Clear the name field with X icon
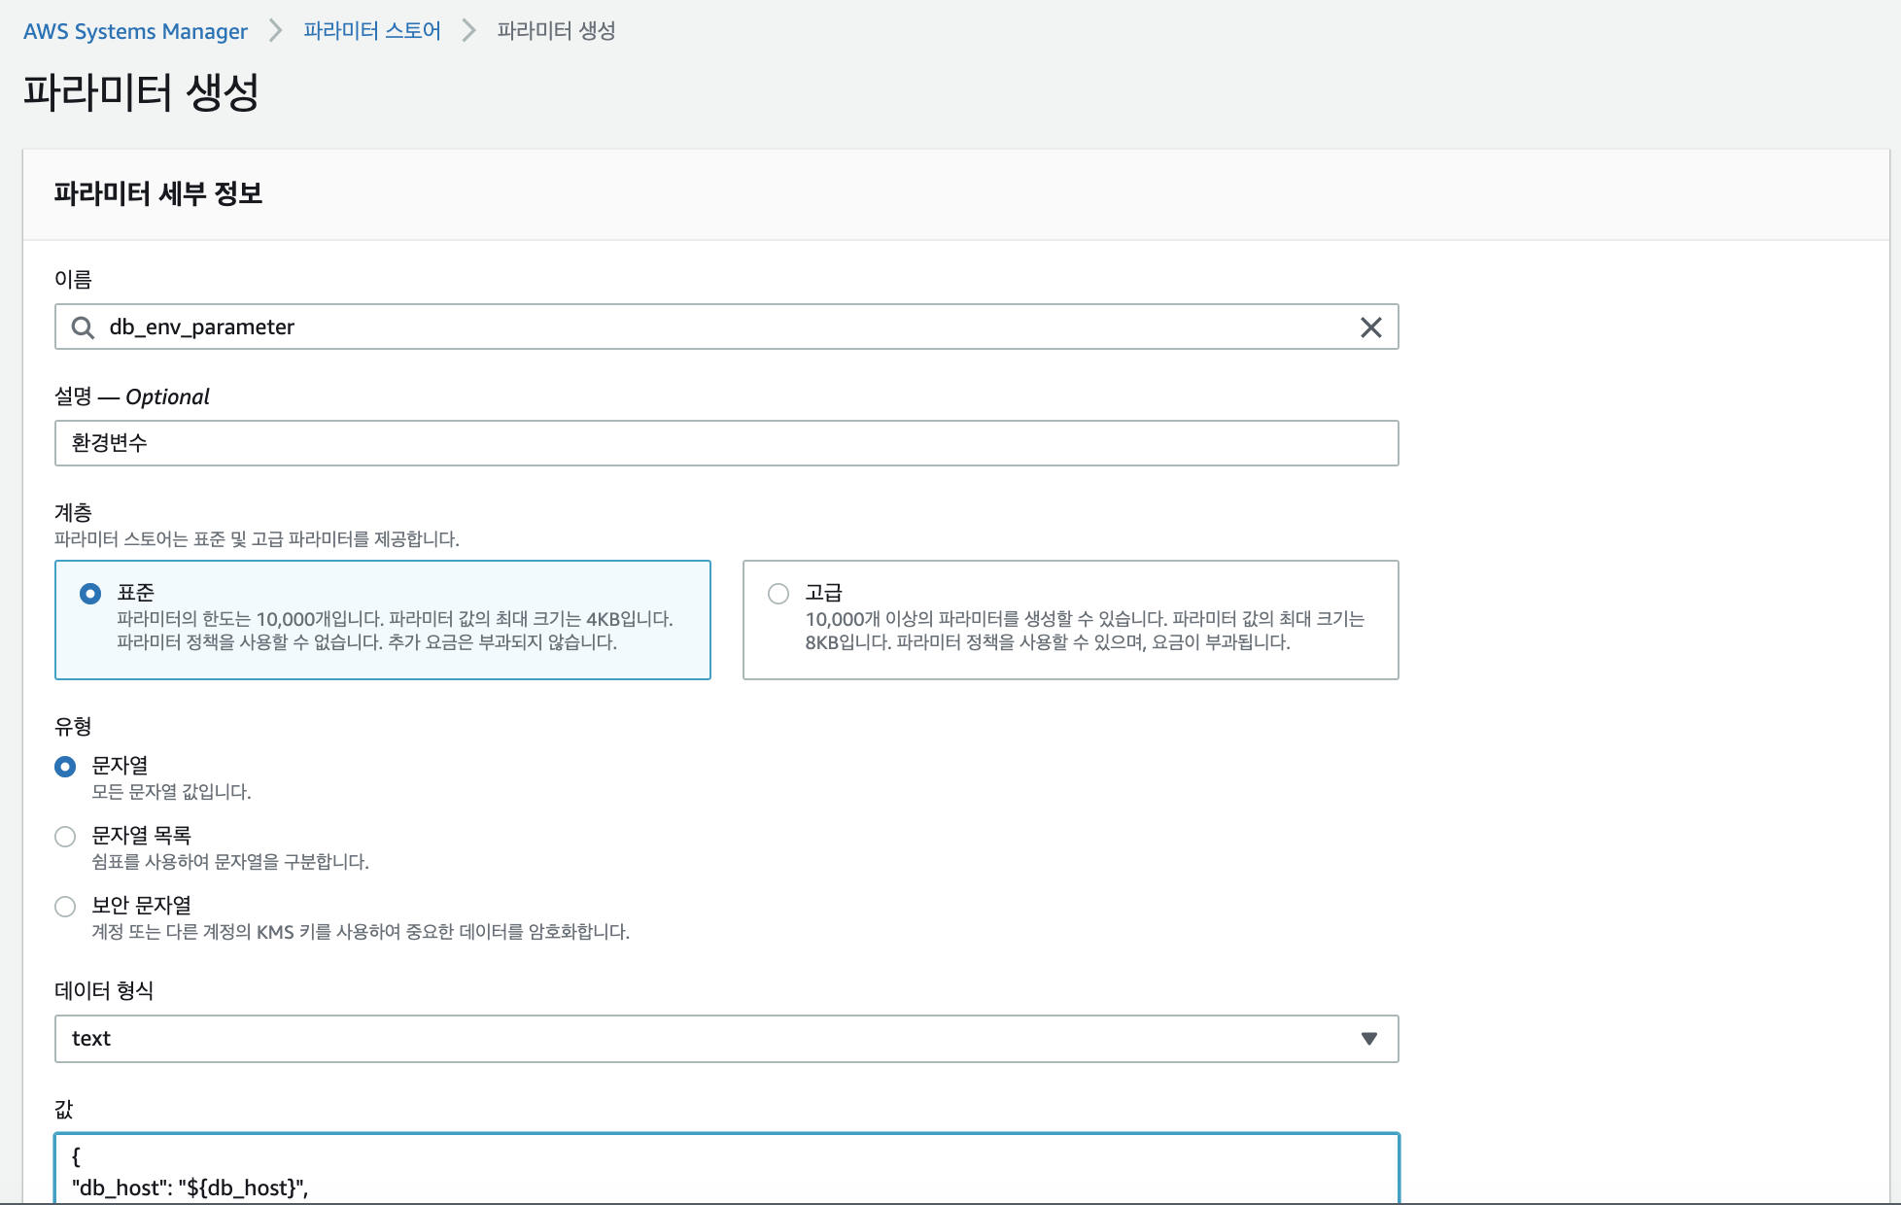 1370,327
